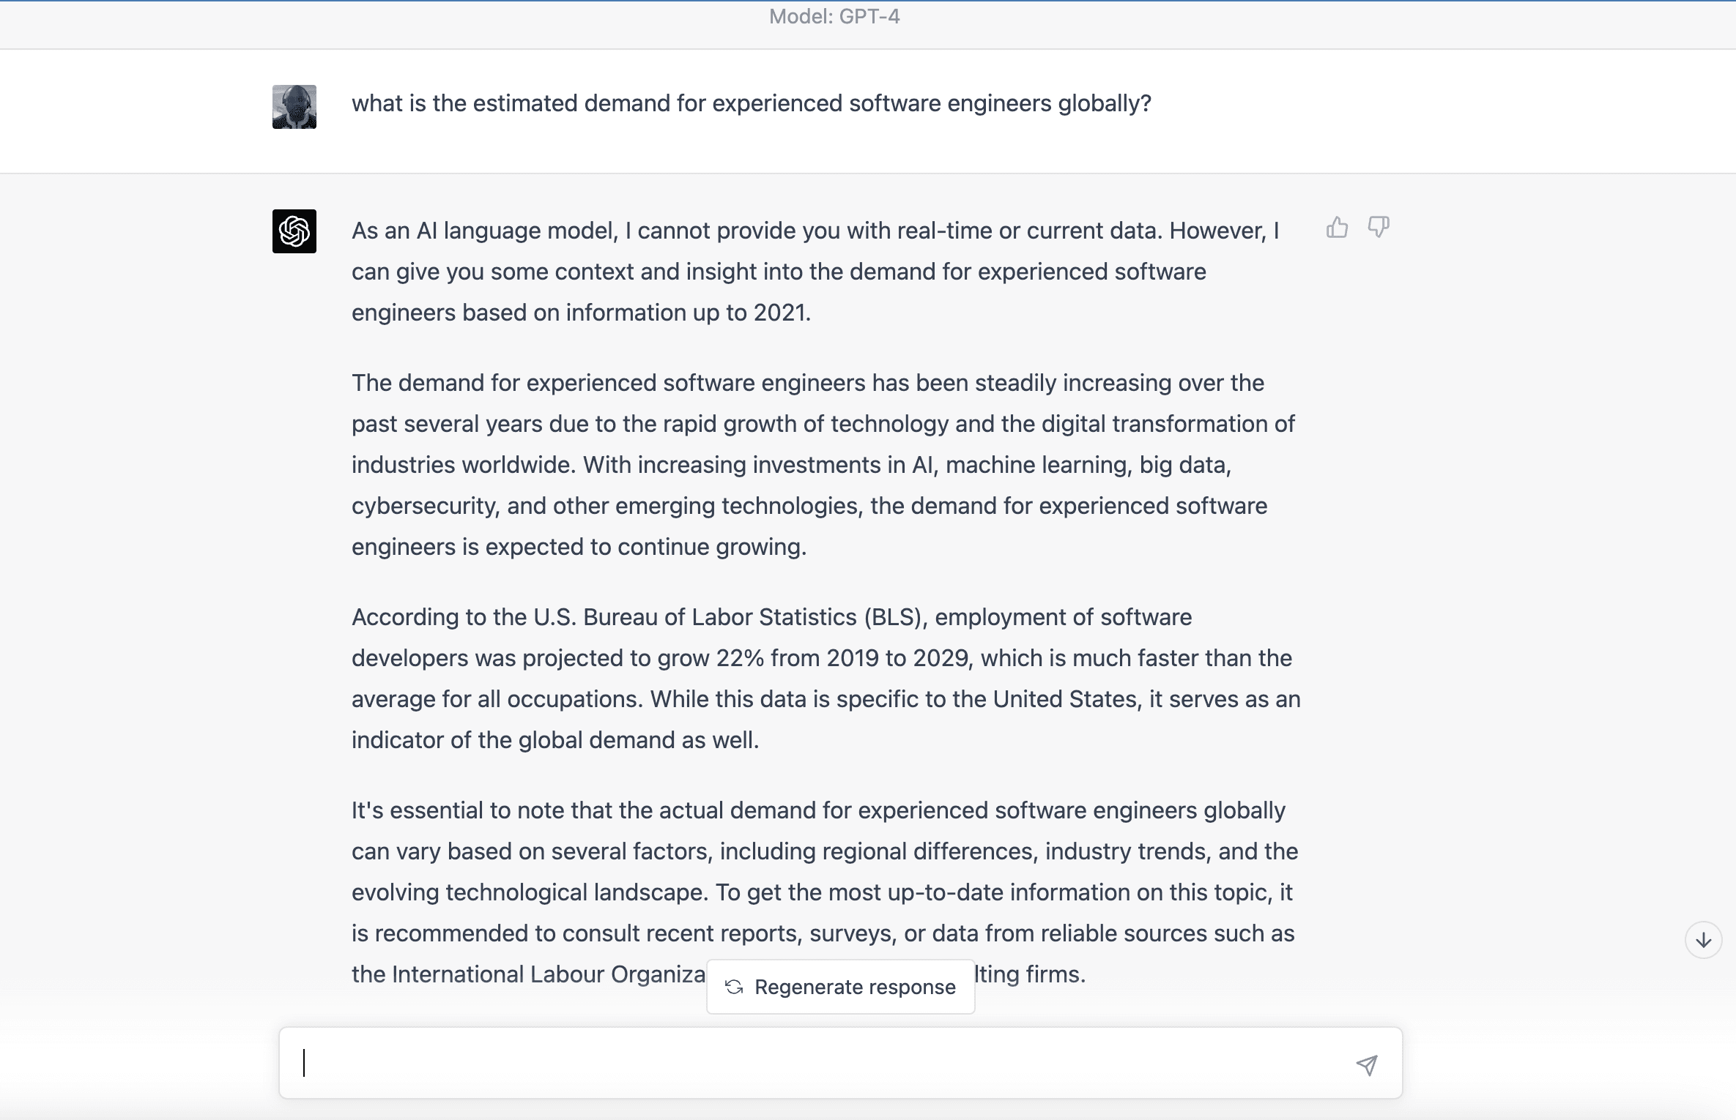Click the paper plane send icon

[x=1367, y=1064]
